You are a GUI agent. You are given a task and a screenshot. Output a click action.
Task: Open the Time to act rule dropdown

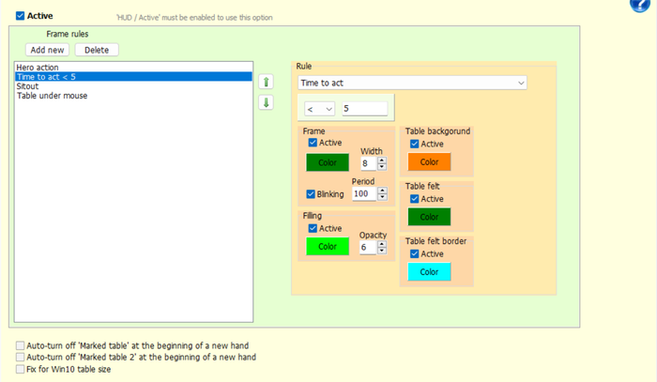[x=412, y=83]
